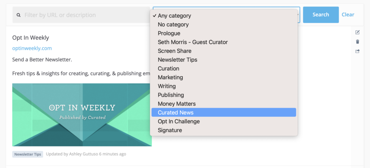Focus the Filter by URL or description field
The image size is (370, 168).
81,15
